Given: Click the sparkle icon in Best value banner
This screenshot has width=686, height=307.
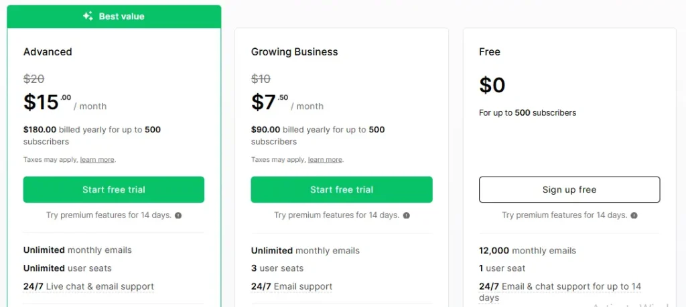Looking at the screenshot, I should 88,16.
